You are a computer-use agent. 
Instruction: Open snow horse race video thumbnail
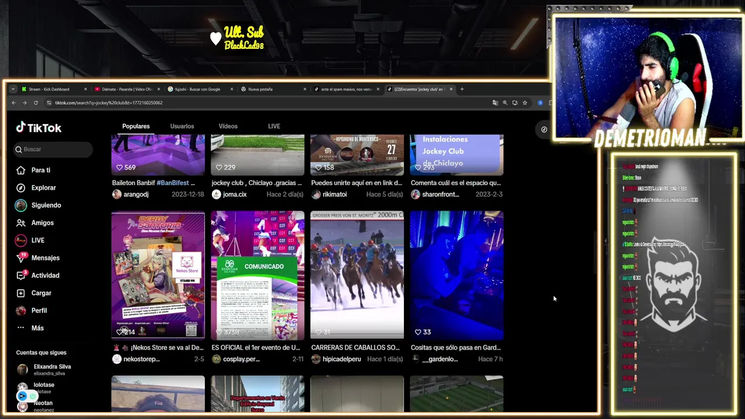[x=357, y=275]
